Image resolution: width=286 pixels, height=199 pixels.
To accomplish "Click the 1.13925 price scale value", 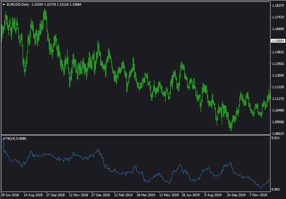I will click(278, 64).
